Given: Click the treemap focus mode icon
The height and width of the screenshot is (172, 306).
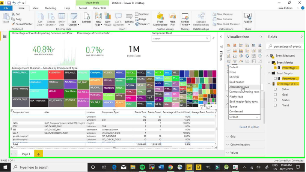Looking at the screenshot, I should pos(208,107).
